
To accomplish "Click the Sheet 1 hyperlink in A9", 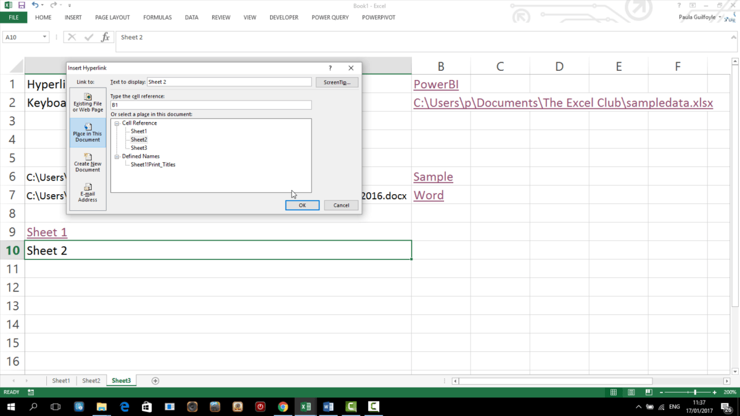I will tap(47, 232).
